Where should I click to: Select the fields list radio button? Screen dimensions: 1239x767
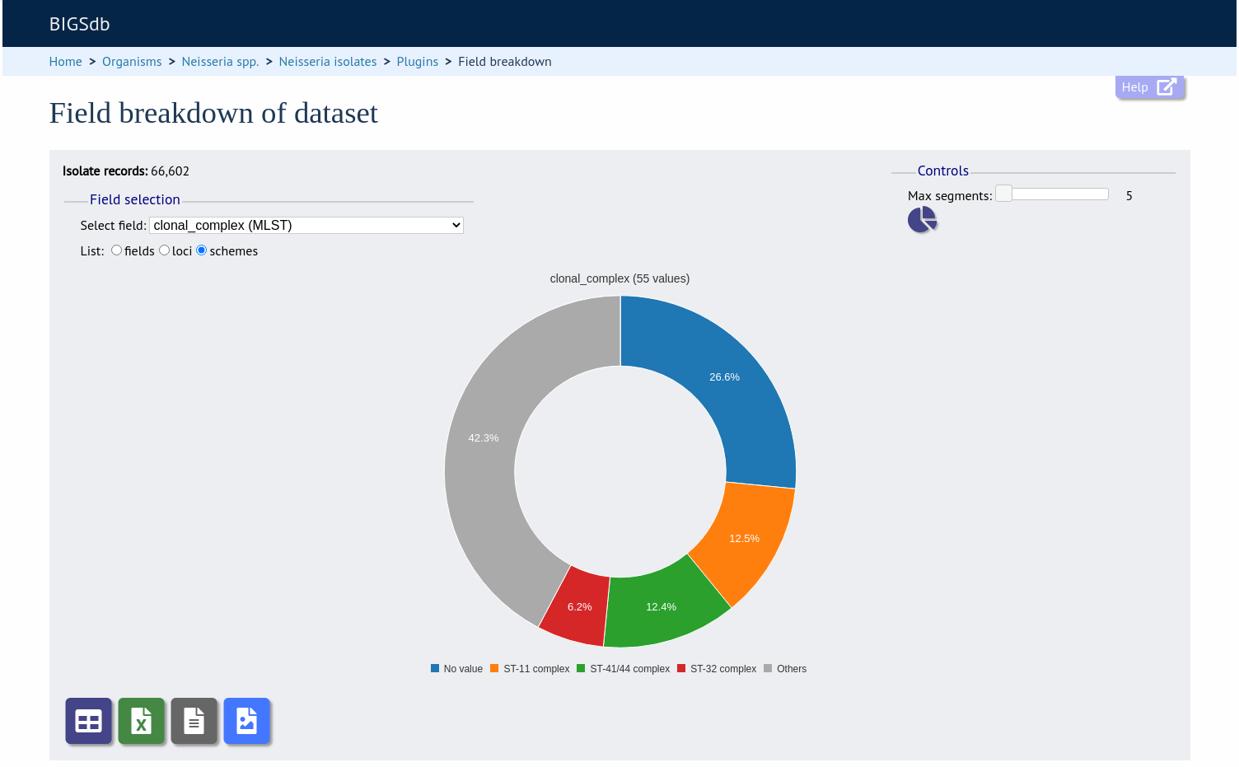pyautogui.click(x=116, y=250)
